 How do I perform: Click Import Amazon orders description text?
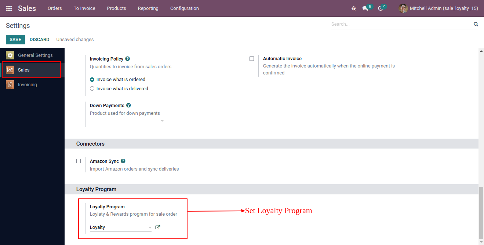pos(134,169)
